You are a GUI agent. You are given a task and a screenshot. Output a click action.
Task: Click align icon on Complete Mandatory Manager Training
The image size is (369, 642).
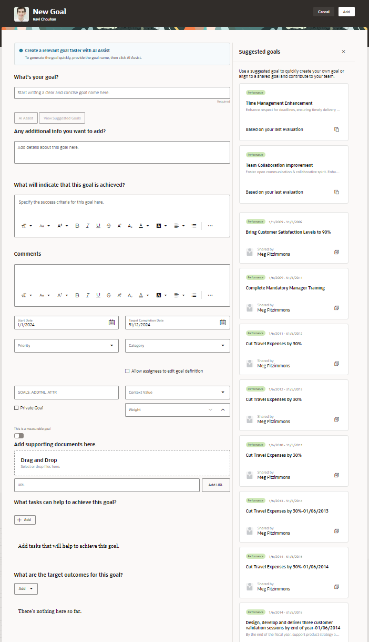(x=337, y=308)
